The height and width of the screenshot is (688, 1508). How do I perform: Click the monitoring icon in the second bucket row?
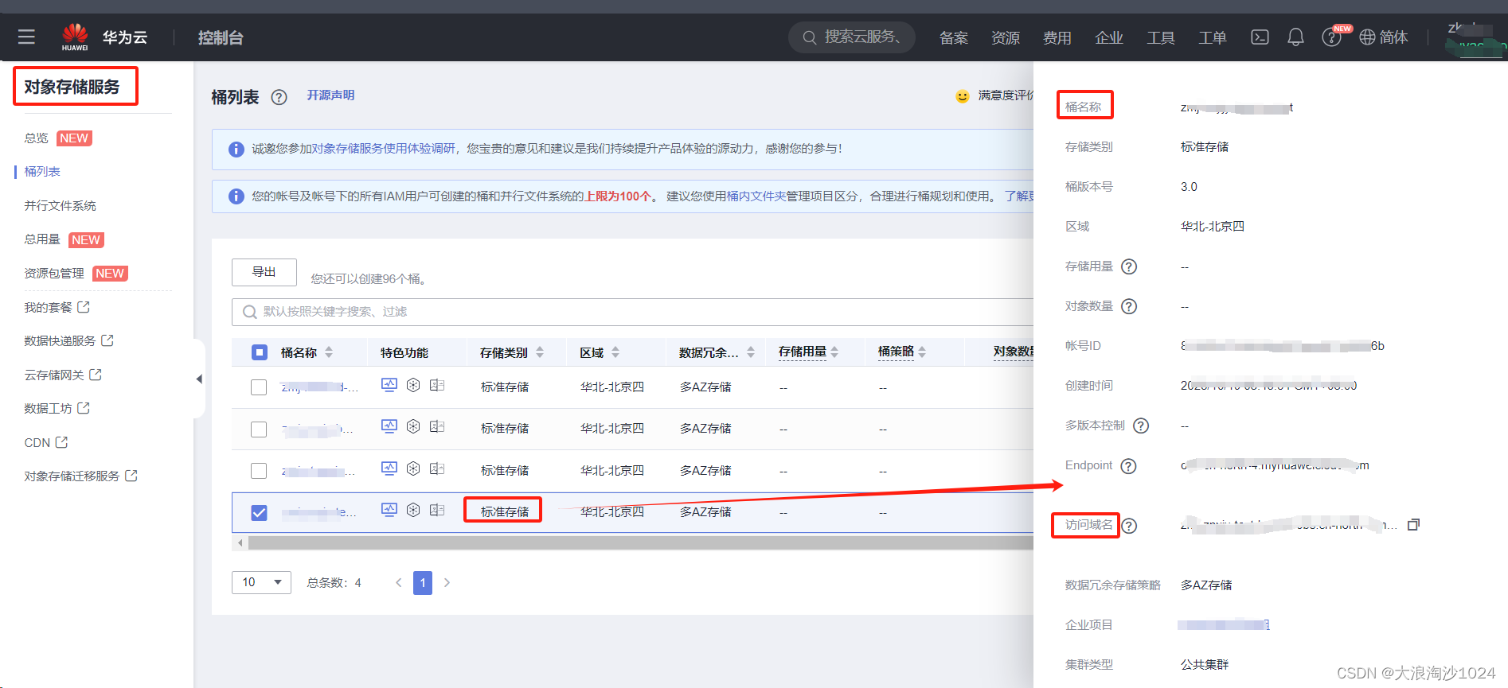(x=389, y=426)
